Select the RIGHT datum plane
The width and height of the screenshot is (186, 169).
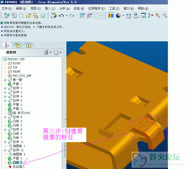coord(17,63)
